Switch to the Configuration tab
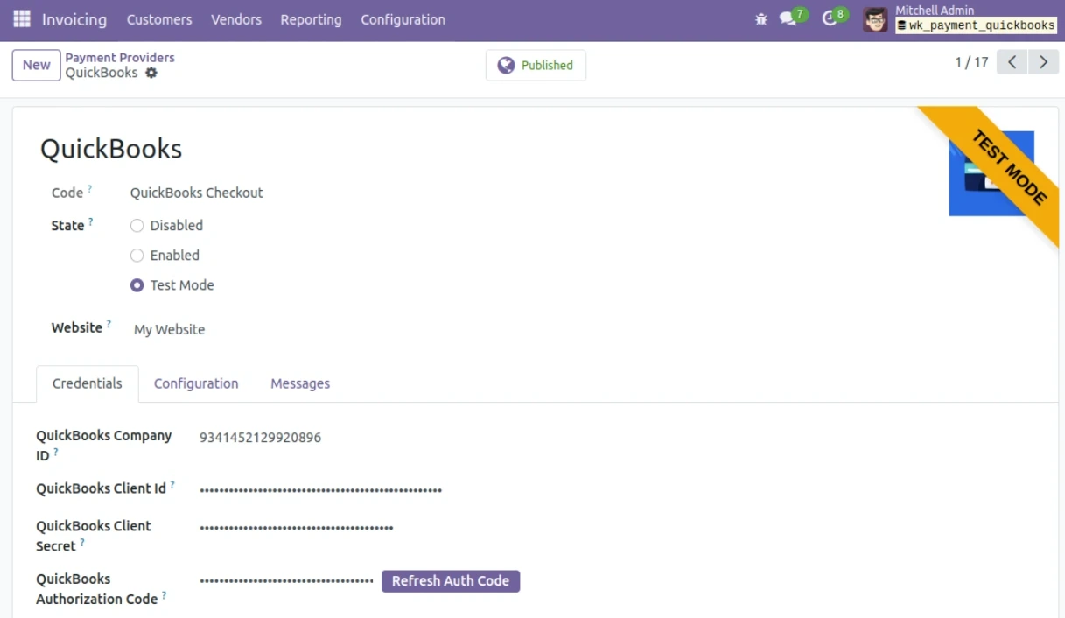Screen dimensions: 1065x618 point(196,383)
